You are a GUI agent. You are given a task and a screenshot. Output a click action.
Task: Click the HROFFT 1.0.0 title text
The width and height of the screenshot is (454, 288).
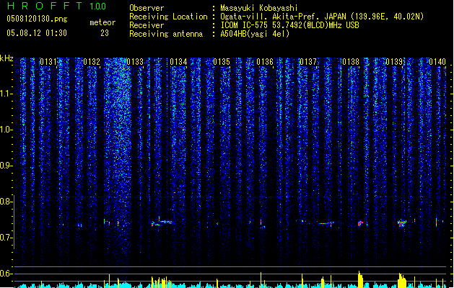click(56, 6)
